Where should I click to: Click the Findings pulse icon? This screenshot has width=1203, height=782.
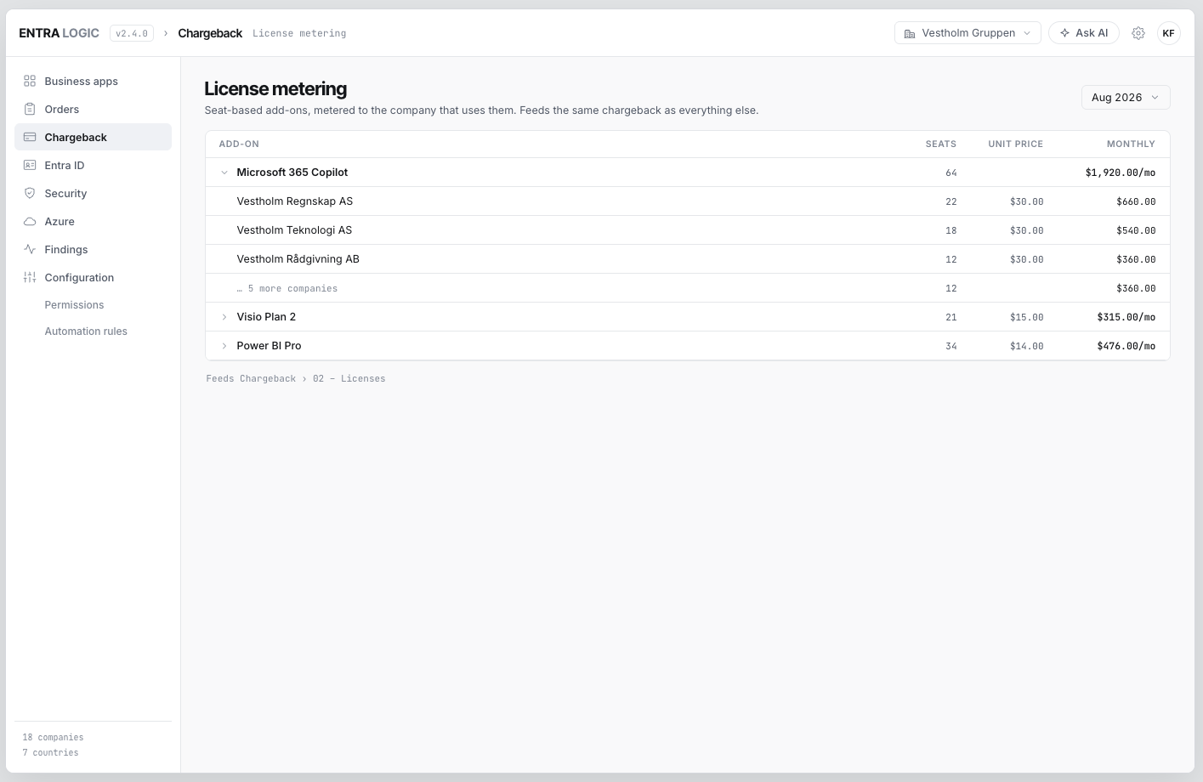click(x=30, y=249)
